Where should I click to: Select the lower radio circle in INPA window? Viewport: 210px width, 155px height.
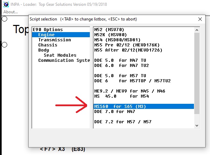[4, 45]
